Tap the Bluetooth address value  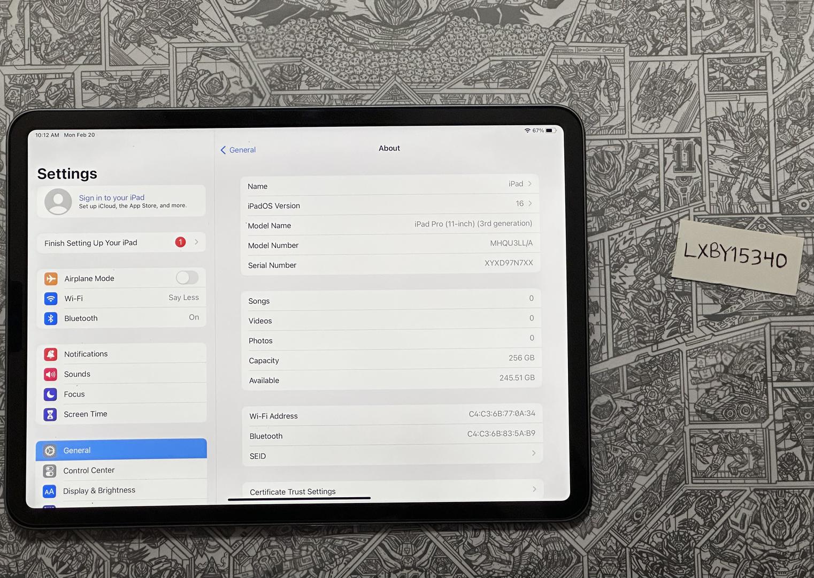tap(501, 433)
